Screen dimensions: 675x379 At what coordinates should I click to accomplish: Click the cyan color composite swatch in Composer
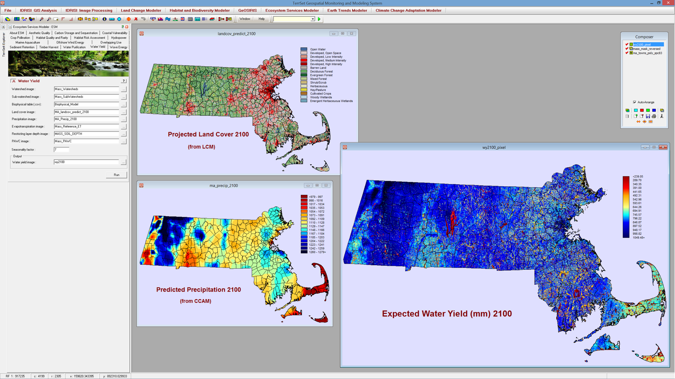pos(636,110)
